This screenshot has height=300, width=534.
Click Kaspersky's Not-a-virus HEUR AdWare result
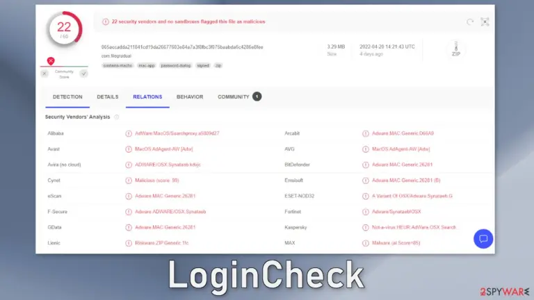(414, 227)
